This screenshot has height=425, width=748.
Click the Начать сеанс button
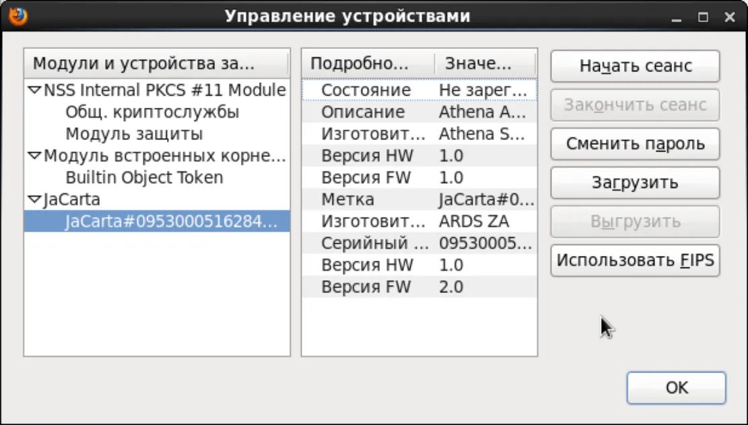point(635,66)
